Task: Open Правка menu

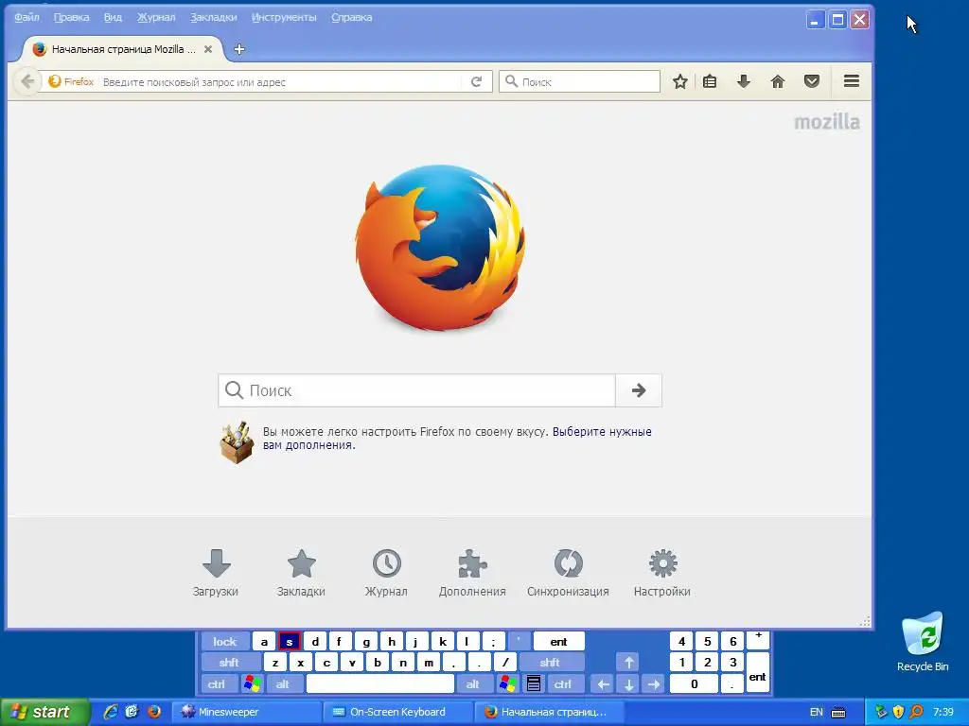Action: (x=71, y=17)
